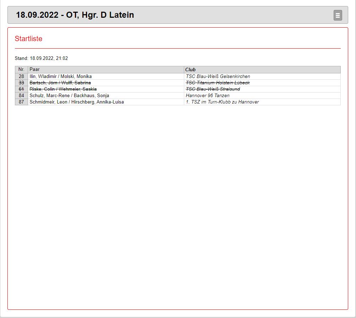The image size is (356, 318).
Task: Click the crossed-out club TSC Titanium Holstein Lübeck
Action: [218, 83]
